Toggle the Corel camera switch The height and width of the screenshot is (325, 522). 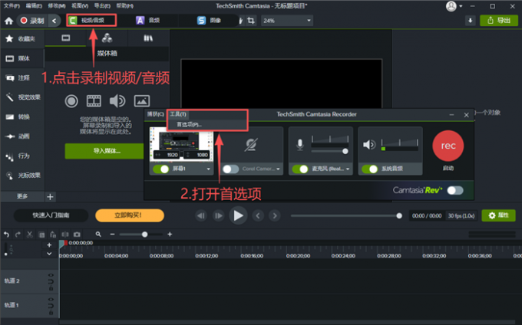[230, 169]
